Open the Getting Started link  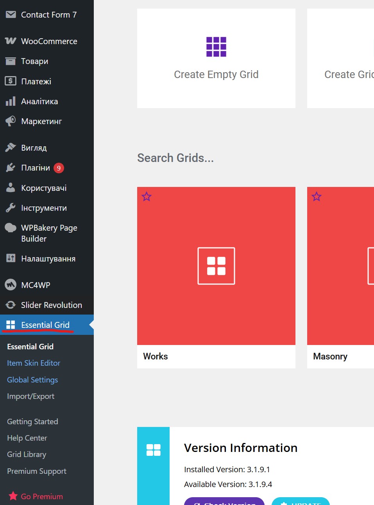(32, 421)
